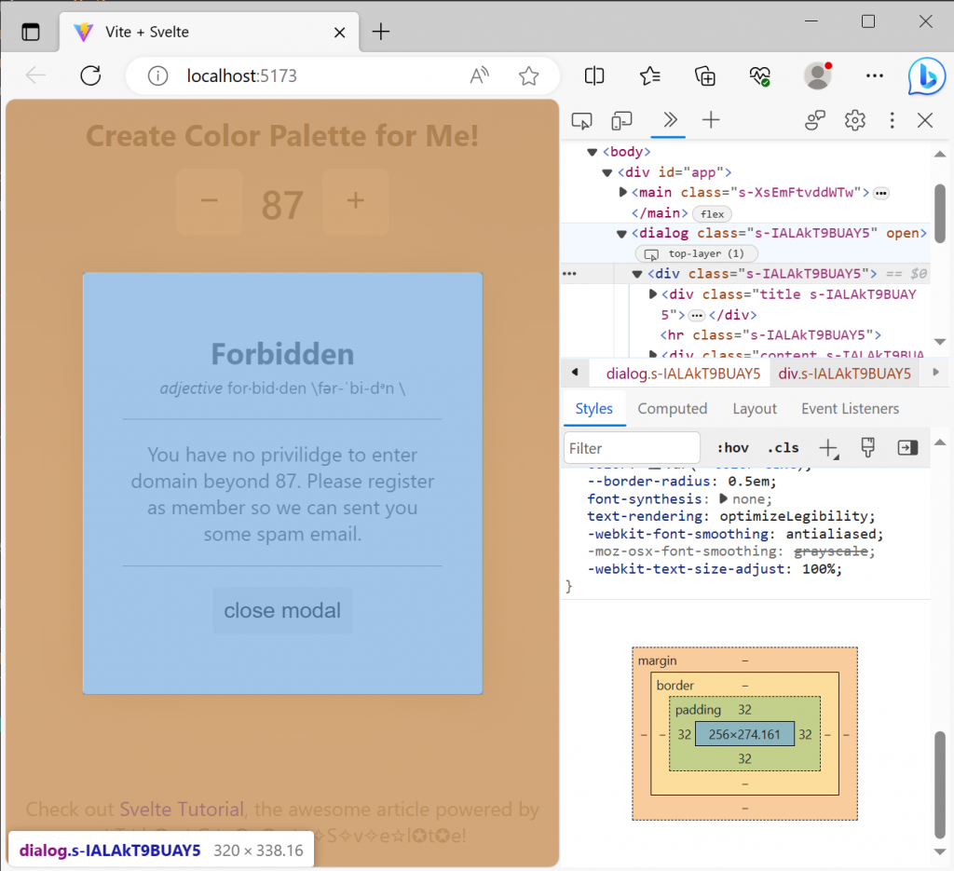The image size is (954, 871).
Task: Switch to the Computed tab
Action: [x=673, y=409]
